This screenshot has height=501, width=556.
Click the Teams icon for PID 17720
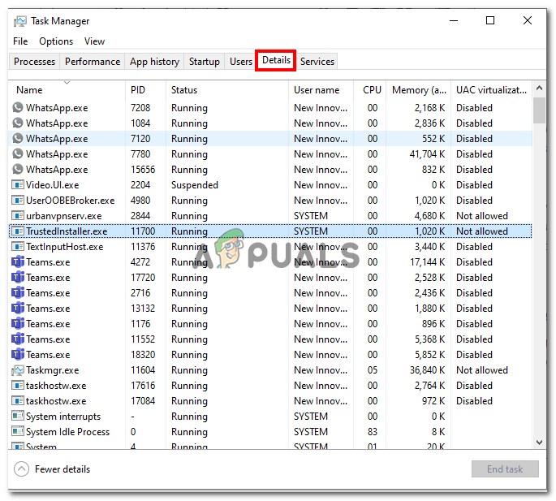18,278
